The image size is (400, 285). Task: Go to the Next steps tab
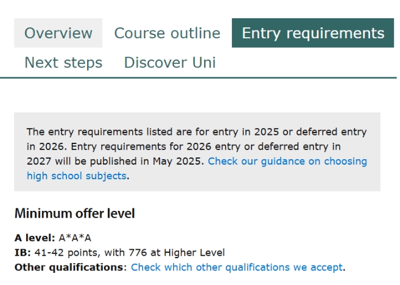click(63, 63)
